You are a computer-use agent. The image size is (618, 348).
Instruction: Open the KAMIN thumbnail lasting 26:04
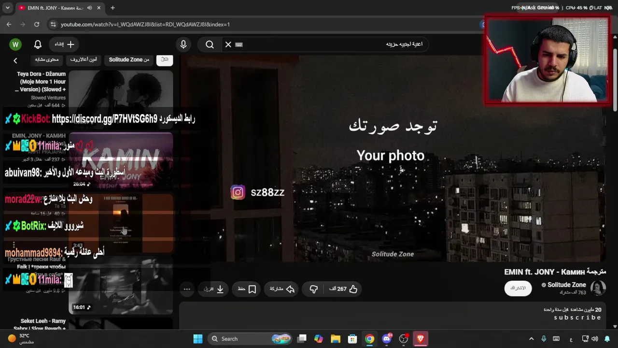click(121, 161)
